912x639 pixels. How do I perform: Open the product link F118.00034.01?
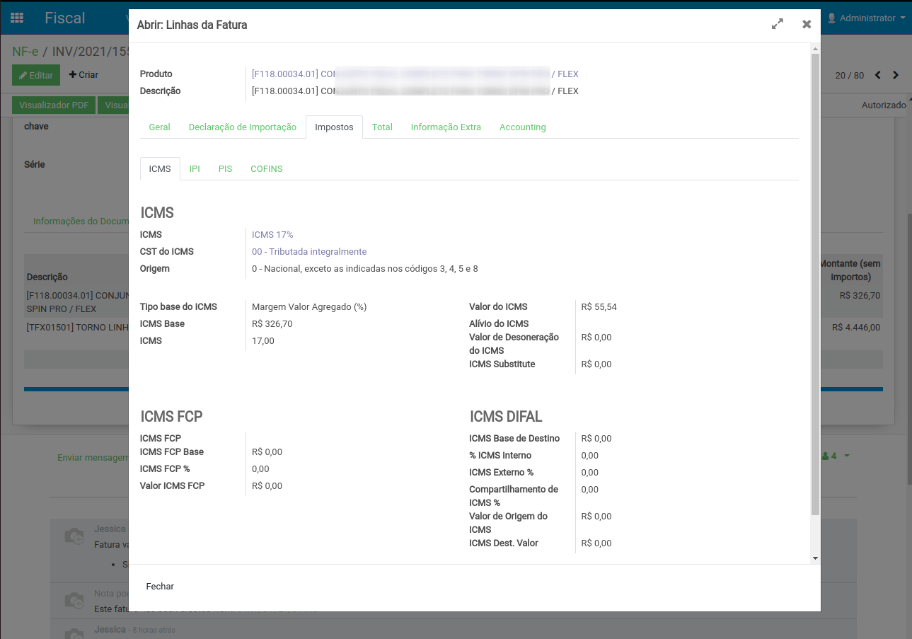[x=415, y=74]
